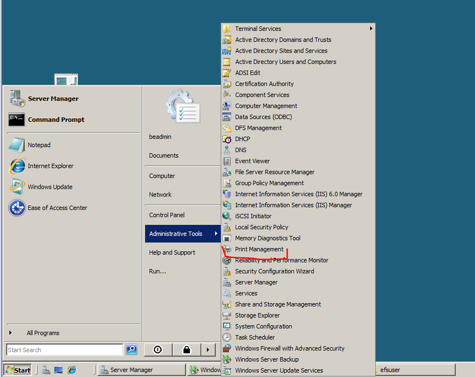Screen dimensions: 475x377
Task: Click the iSCSI Initiator globe icon
Action: 227,216
